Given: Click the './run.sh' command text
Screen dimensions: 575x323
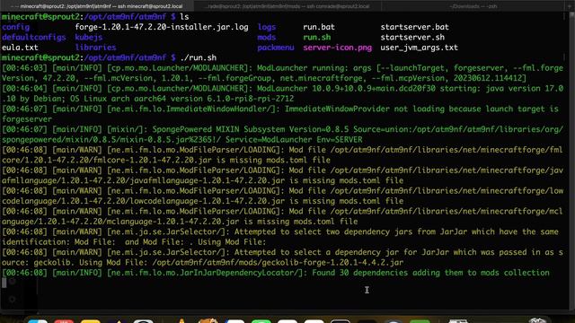Looking at the screenshot, I should (199, 57).
